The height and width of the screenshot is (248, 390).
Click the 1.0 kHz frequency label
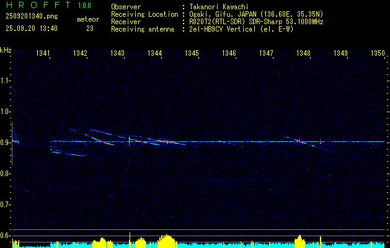point(5,112)
